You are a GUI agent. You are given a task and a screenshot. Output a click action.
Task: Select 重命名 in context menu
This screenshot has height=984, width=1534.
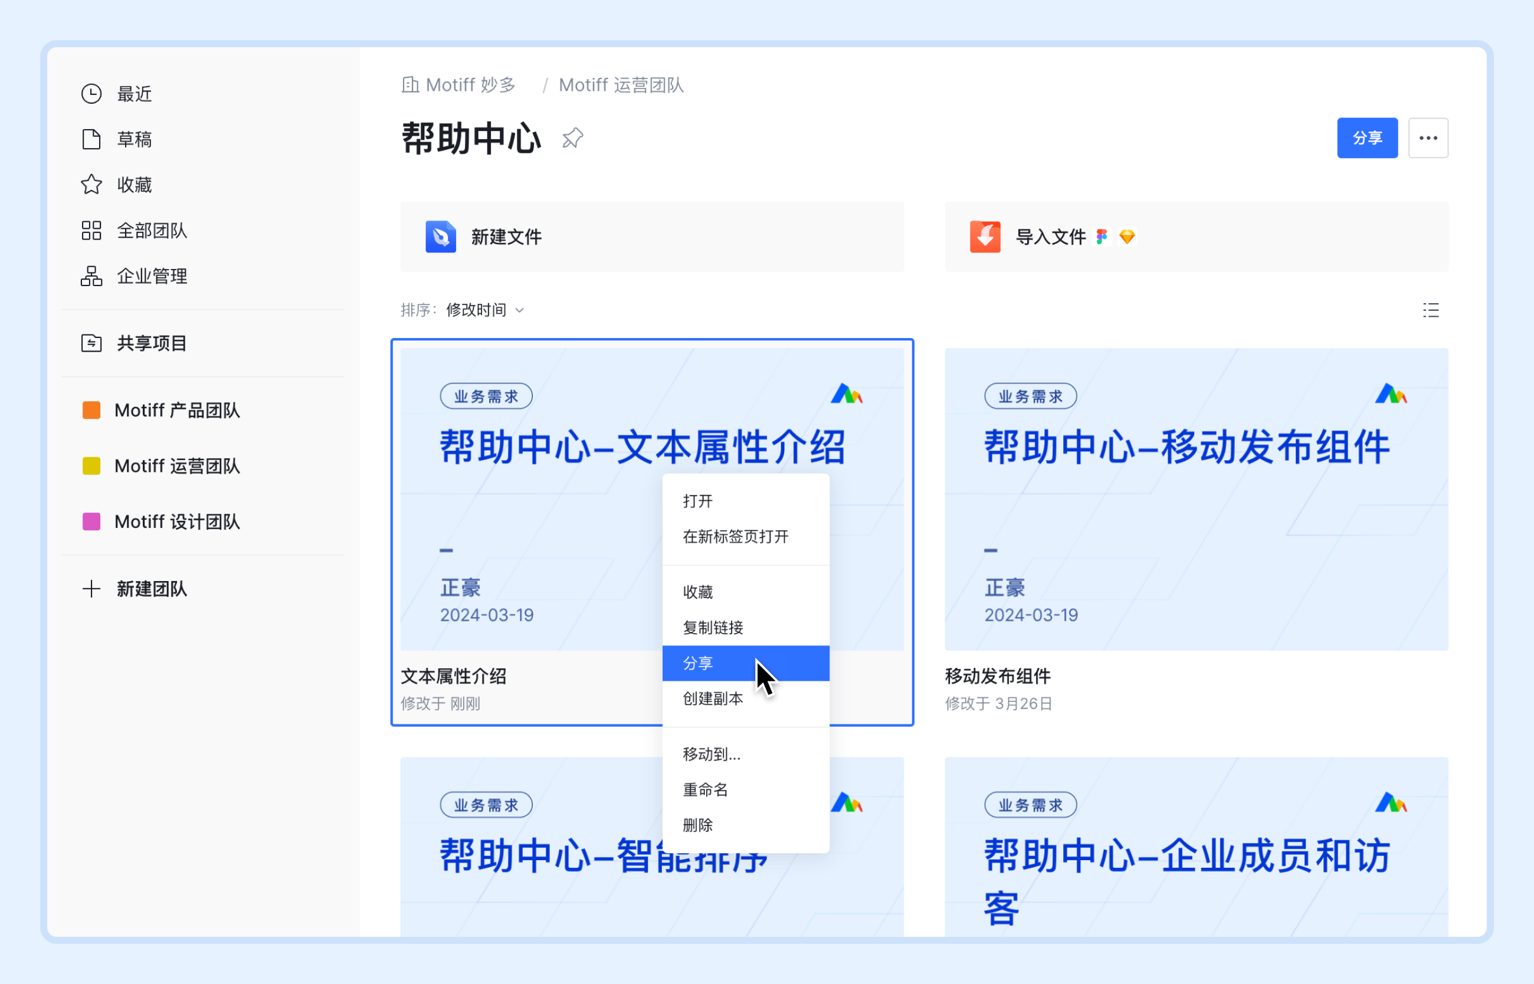[746, 790]
